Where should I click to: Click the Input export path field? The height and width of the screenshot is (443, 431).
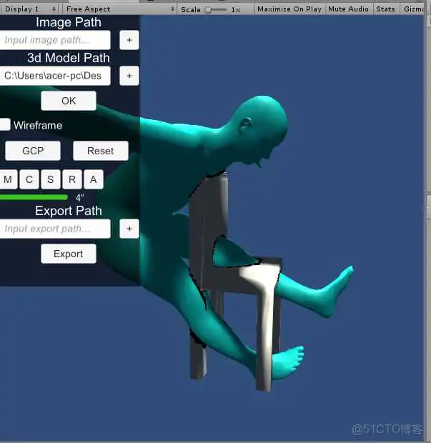[x=55, y=229]
